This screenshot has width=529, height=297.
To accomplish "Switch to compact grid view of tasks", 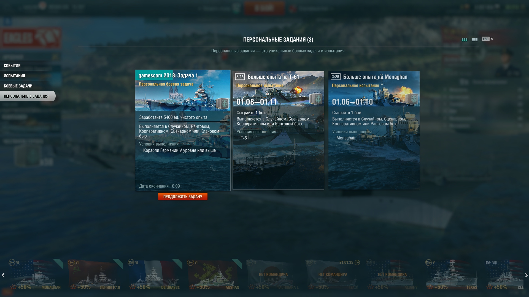I will [x=474, y=40].
